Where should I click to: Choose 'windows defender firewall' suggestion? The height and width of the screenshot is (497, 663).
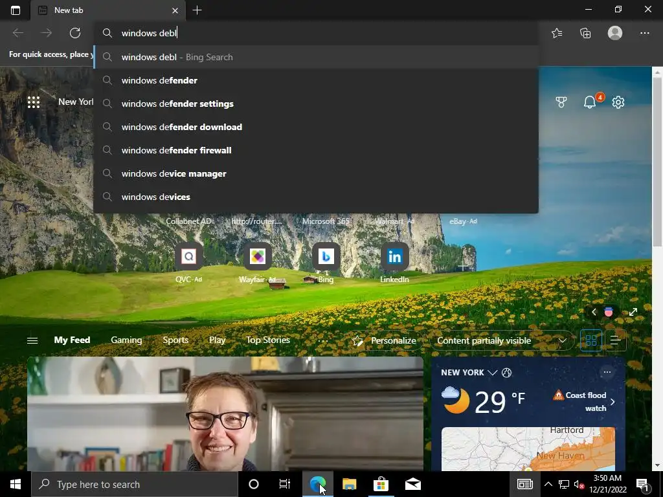click(316, 150)
